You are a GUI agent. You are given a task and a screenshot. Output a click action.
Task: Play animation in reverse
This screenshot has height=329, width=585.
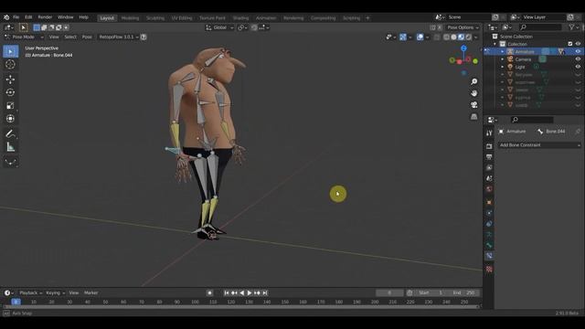point(241,292)
